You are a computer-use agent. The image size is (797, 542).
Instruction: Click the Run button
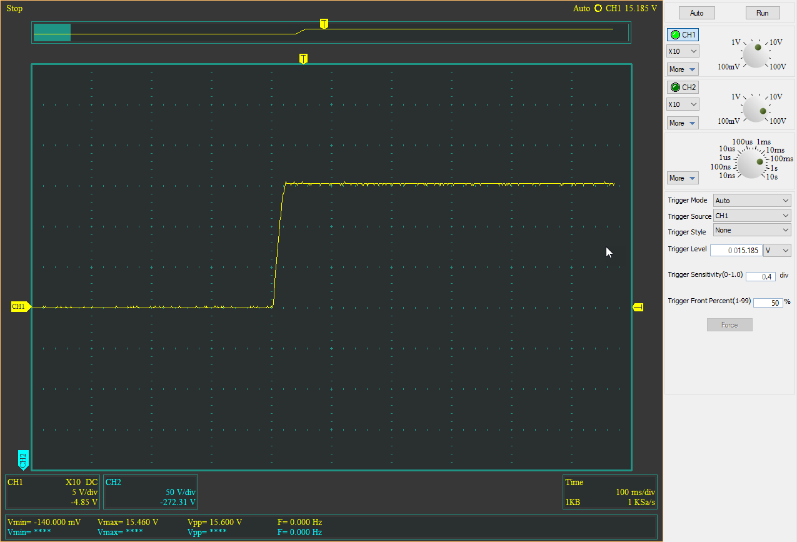[763, 13]
